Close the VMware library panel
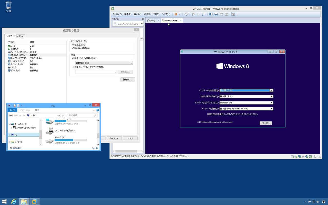The height and width of the screenshot is (205, 328). (x=143, y=19)
